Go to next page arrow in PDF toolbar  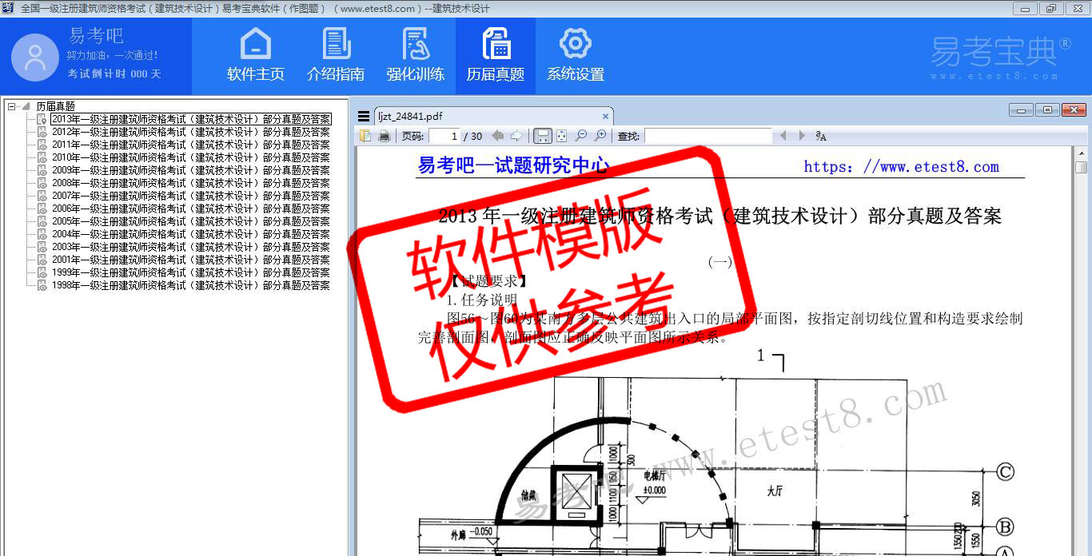click(516, 136)
